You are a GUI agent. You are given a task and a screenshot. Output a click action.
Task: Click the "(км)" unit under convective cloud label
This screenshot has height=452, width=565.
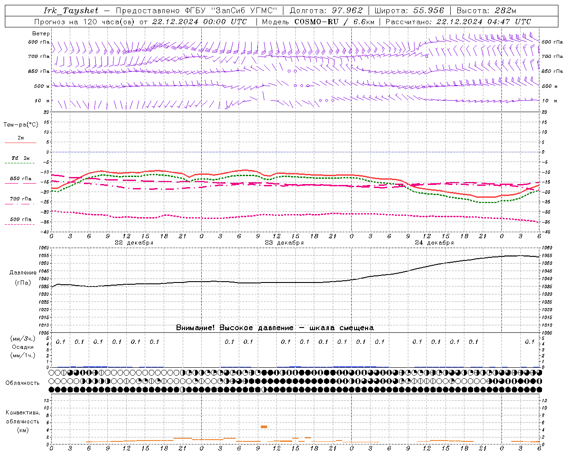coord(23,430)
